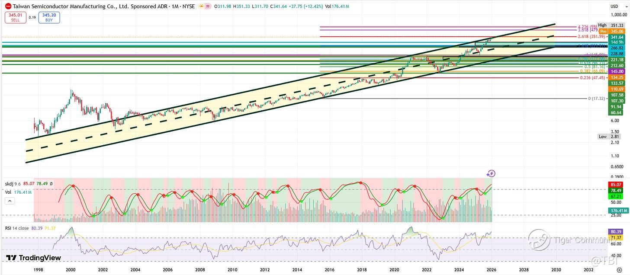
Task: Click the 345.20 BUY button
Action: [49, 17]
